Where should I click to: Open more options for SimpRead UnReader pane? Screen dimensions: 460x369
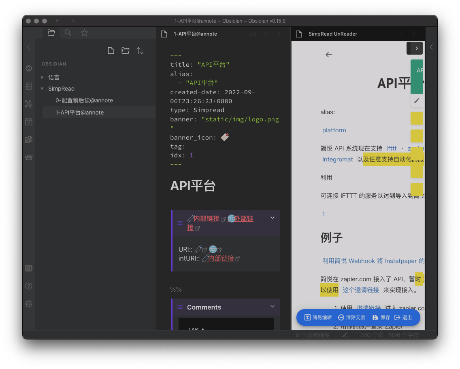414,34
